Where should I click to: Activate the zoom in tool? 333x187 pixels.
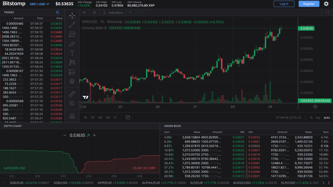(x=72, y=103)
